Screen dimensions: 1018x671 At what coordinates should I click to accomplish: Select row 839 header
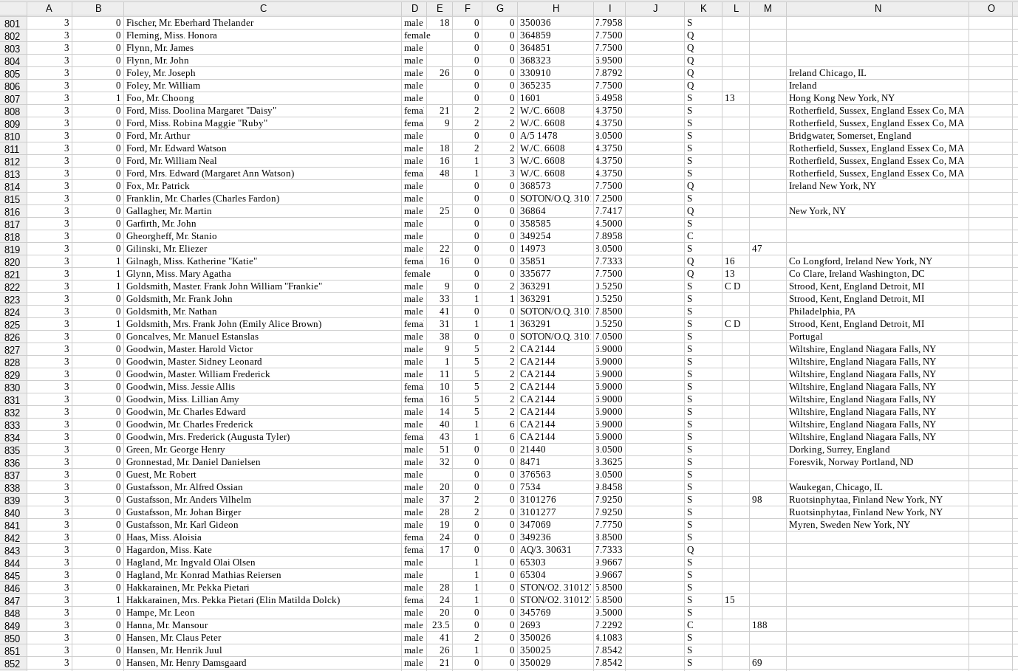pos(13,500)
